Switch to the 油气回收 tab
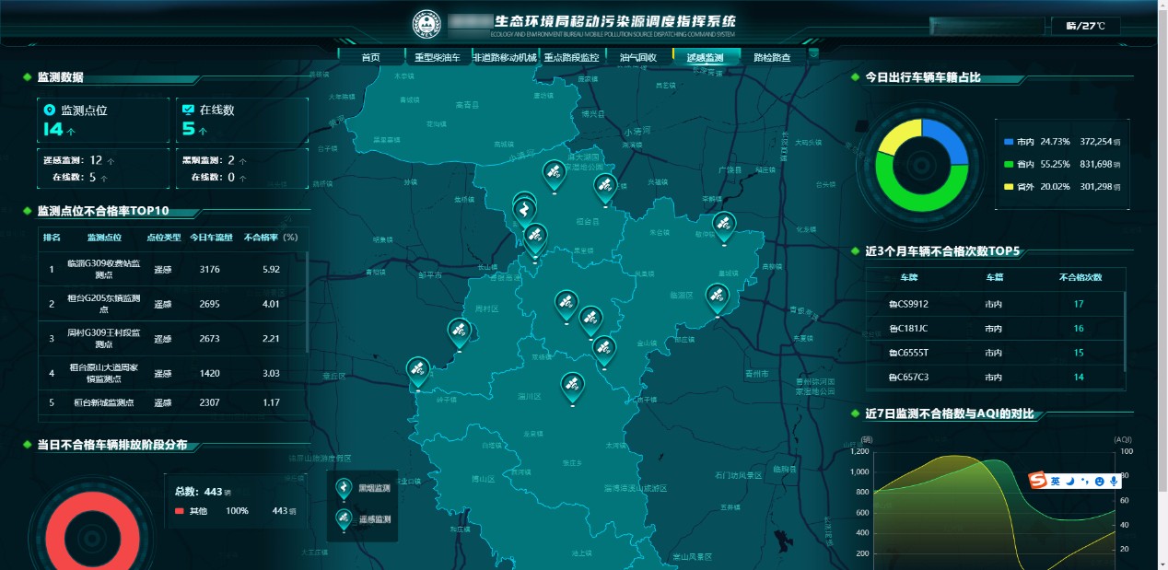 [x=638, y=57]
